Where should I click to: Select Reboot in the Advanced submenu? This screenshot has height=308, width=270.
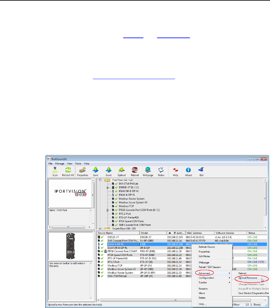[x=250, y=273]
